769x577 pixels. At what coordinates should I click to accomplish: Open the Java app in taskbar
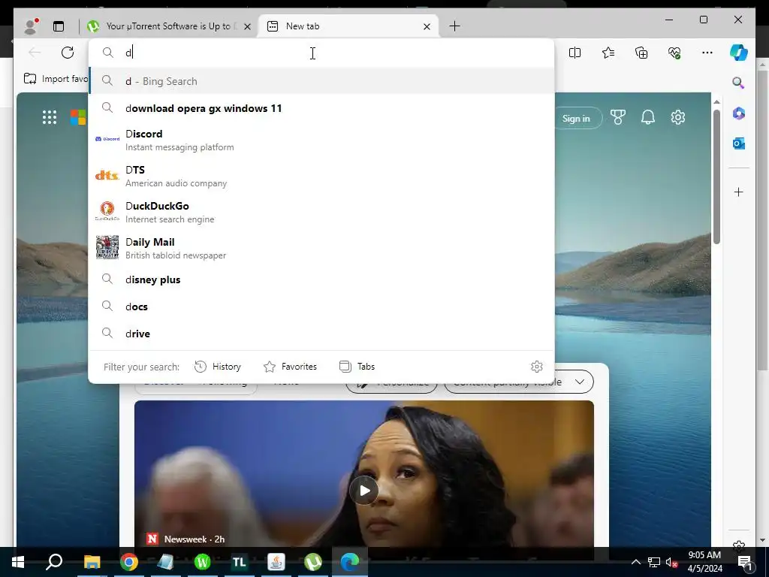tap(276, 562)
